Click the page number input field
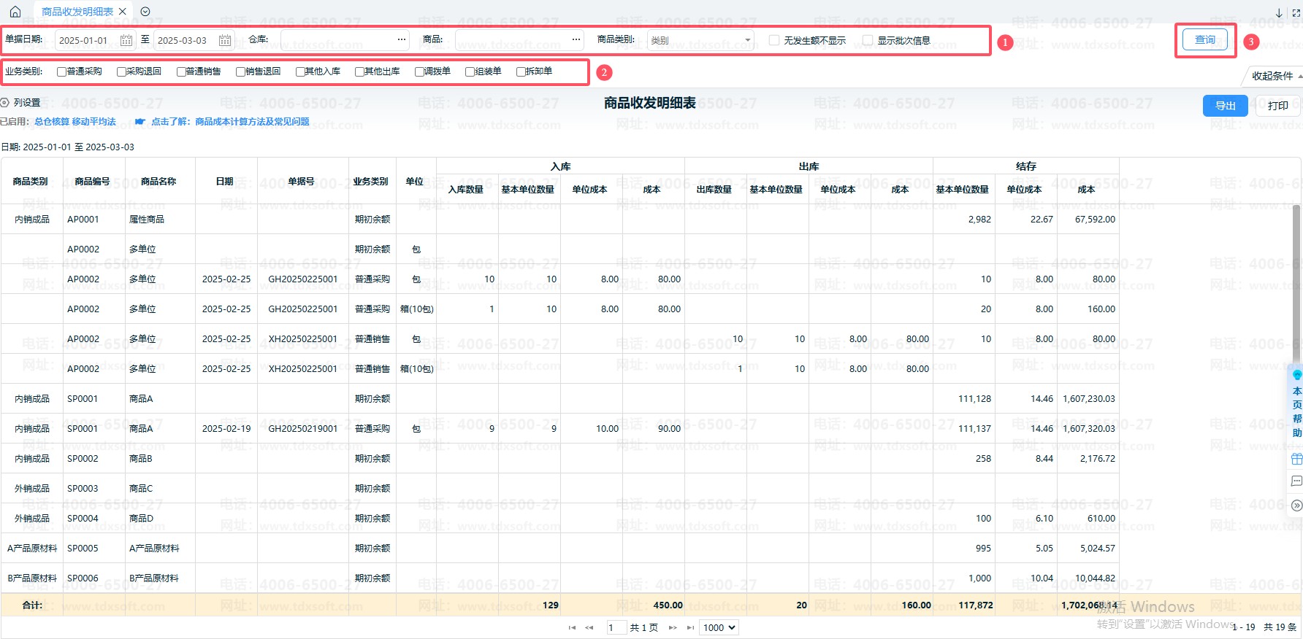Image resolution: width=1303 pixels, height=639 pixels. coord(615,627)
